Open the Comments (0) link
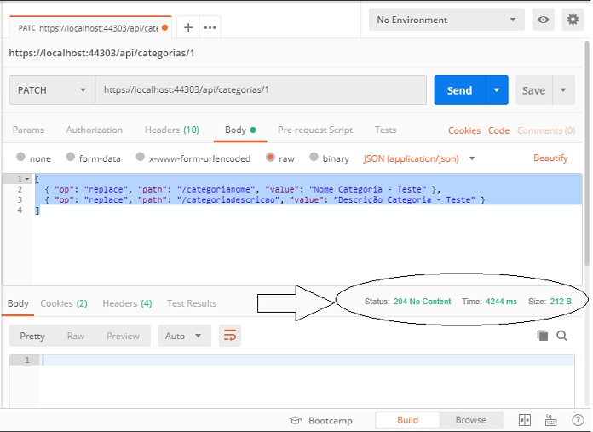The height and width of the screenshot is (432, 593). (x=546, y=130)
